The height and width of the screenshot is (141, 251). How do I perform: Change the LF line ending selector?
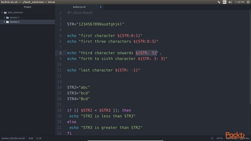212,138
